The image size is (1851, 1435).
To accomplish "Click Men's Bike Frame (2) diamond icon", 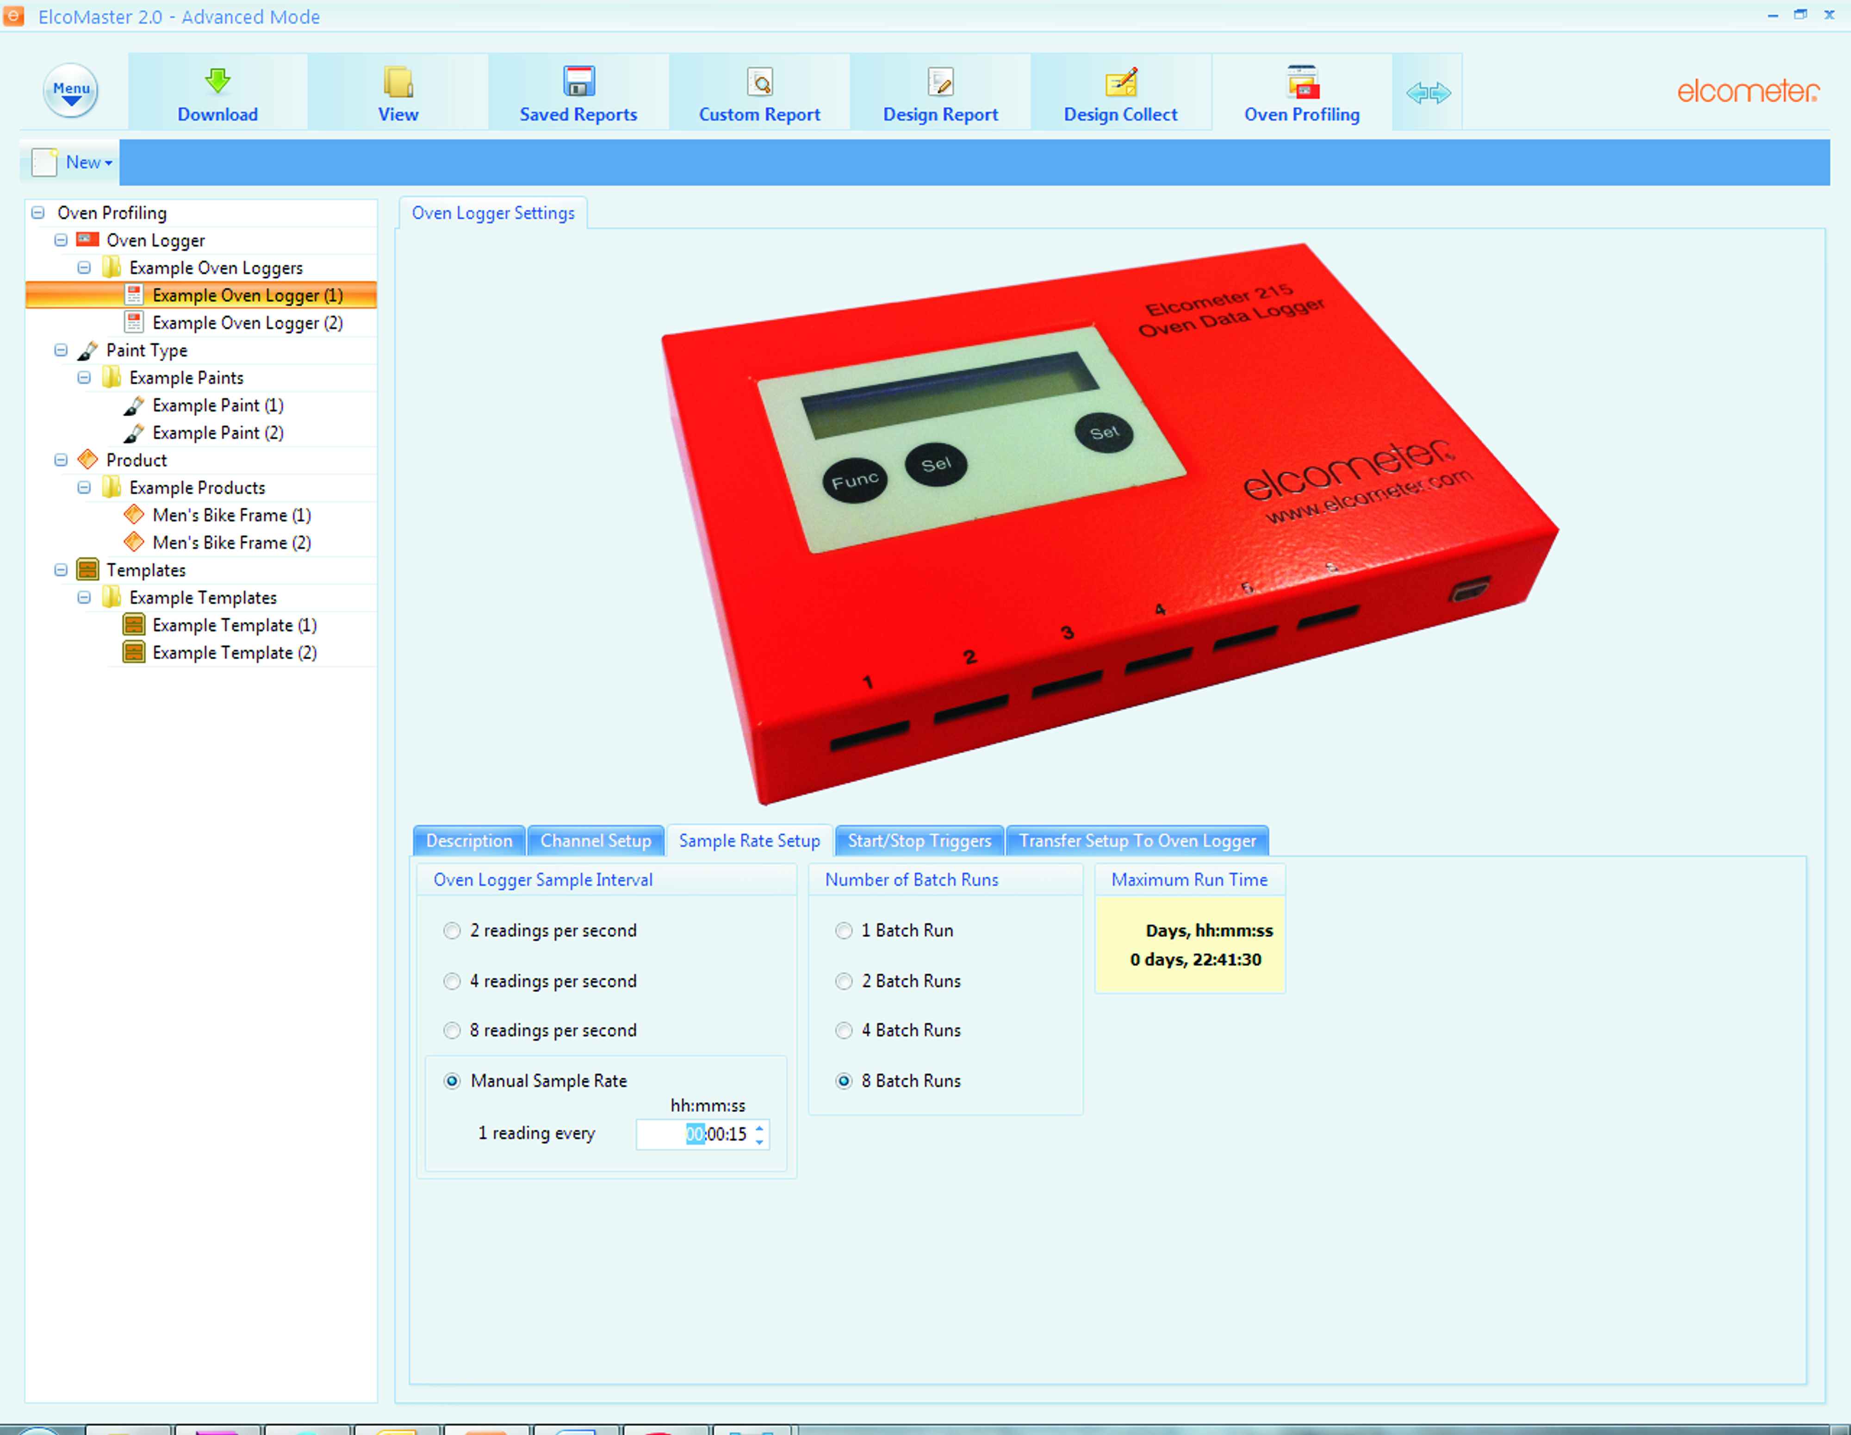I will (134, 542).
